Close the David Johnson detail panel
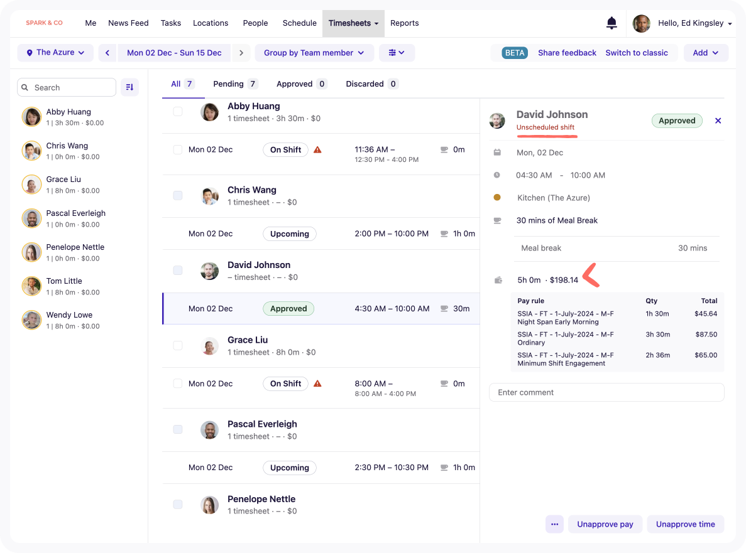Screen dimensions: 746x553 tap(718, 121)
